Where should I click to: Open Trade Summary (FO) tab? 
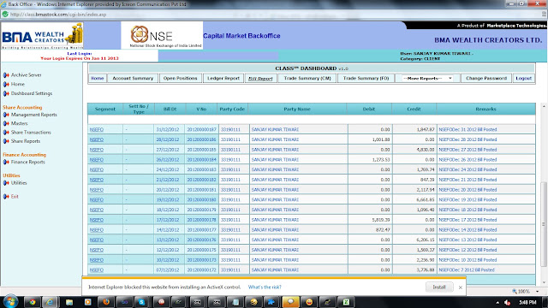(x=366, y=78)
